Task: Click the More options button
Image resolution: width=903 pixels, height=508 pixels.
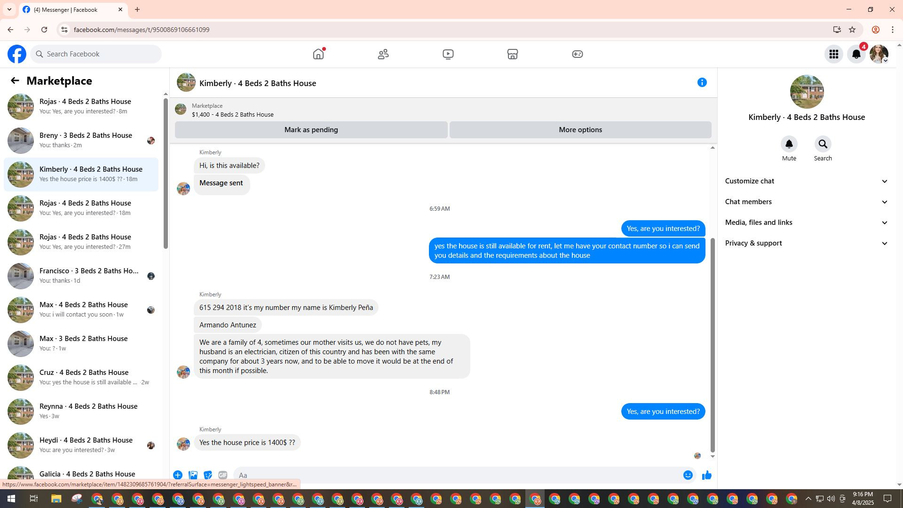Action: pos(580,130)
